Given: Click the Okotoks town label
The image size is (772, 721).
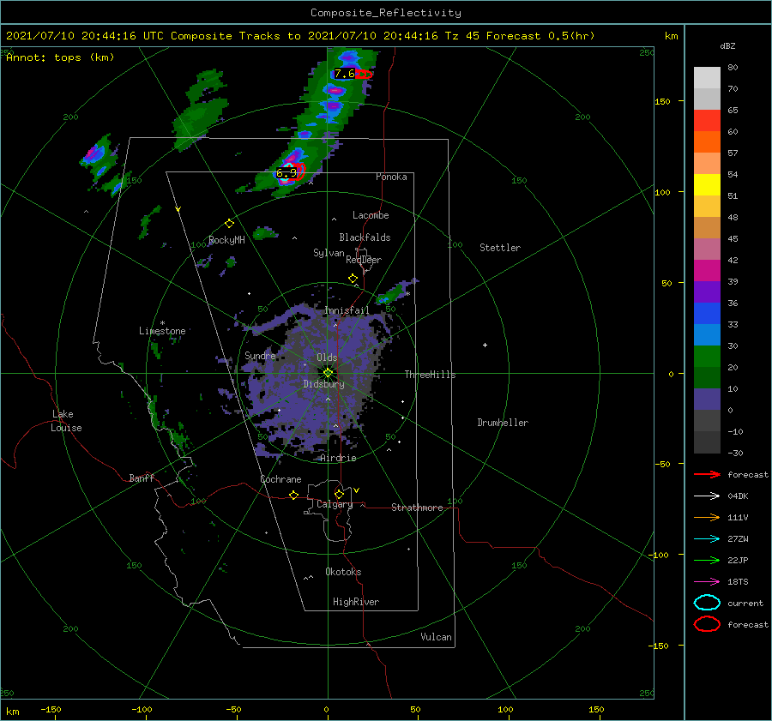Looking at the screenshot, I should (343, 572).
